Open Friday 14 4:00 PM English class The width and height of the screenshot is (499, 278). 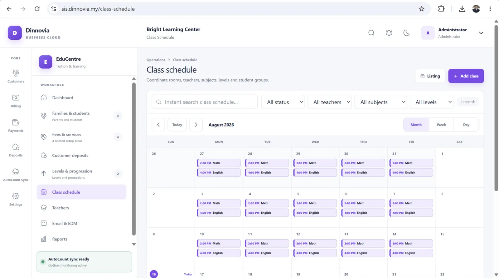pos(411,253)
